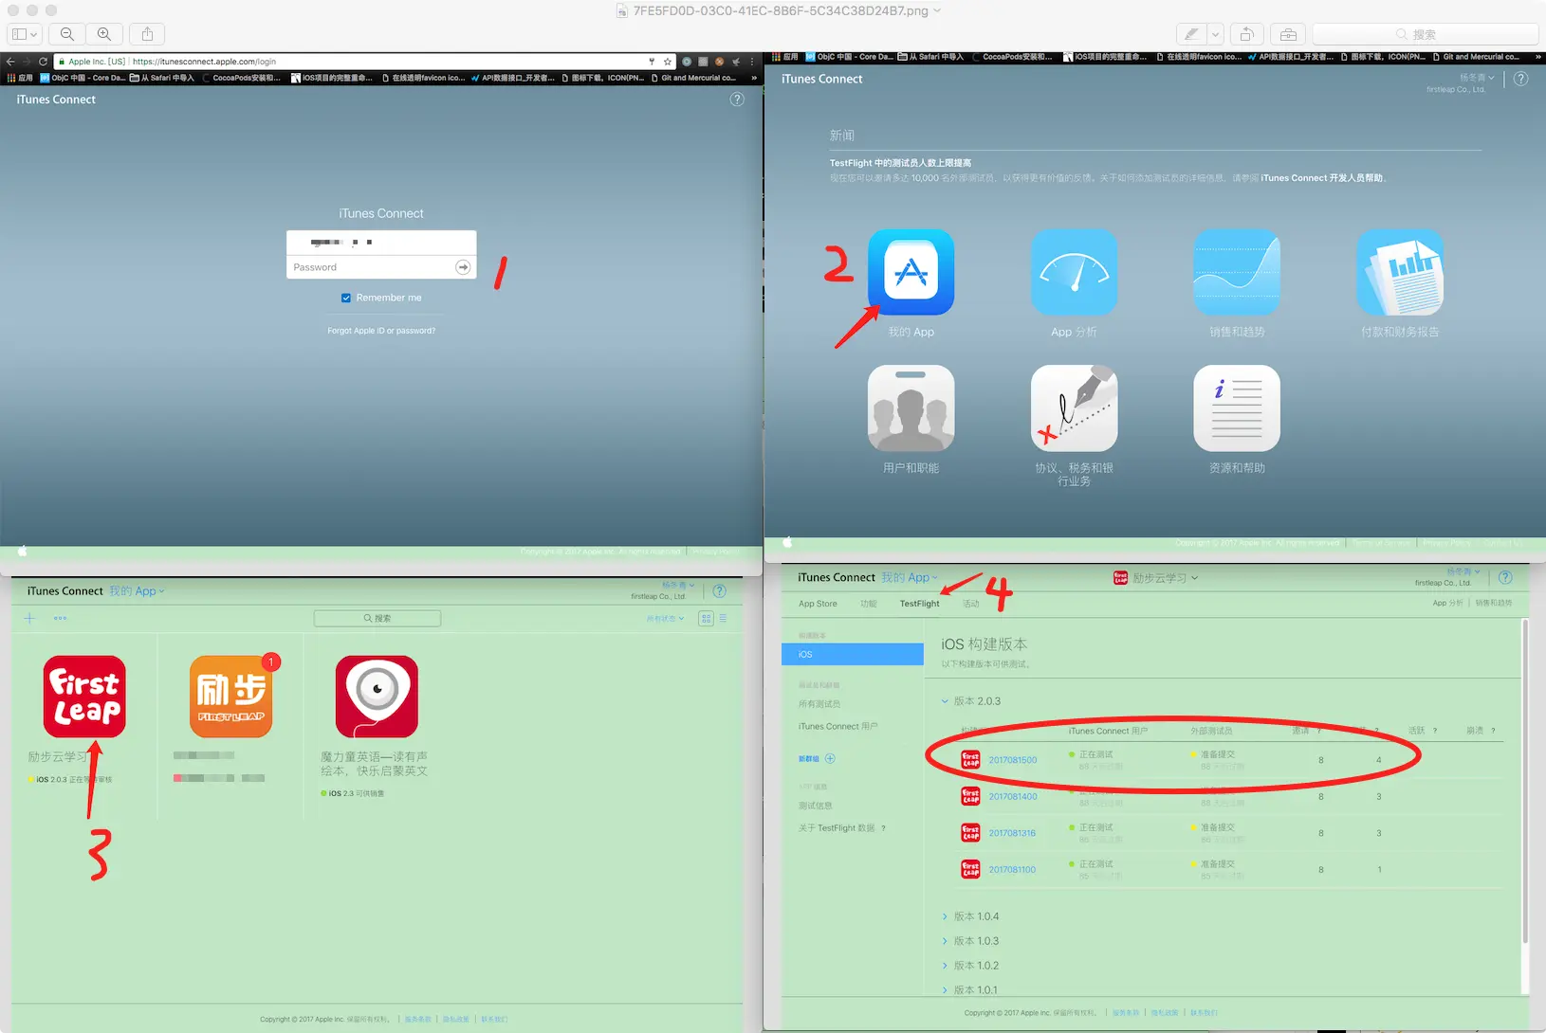Click the Preview search field
Viewport: 1546px width, 1033px height.
[x=1425, y=34]
